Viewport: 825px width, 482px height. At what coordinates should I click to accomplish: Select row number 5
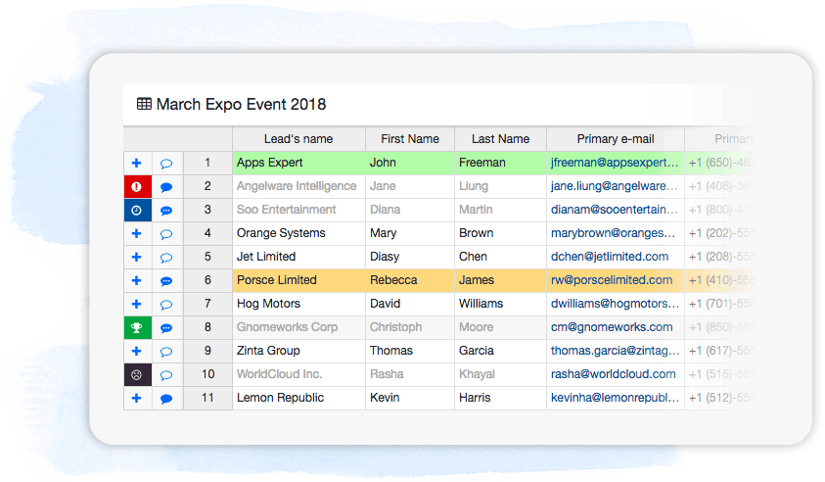coord(207,257)
